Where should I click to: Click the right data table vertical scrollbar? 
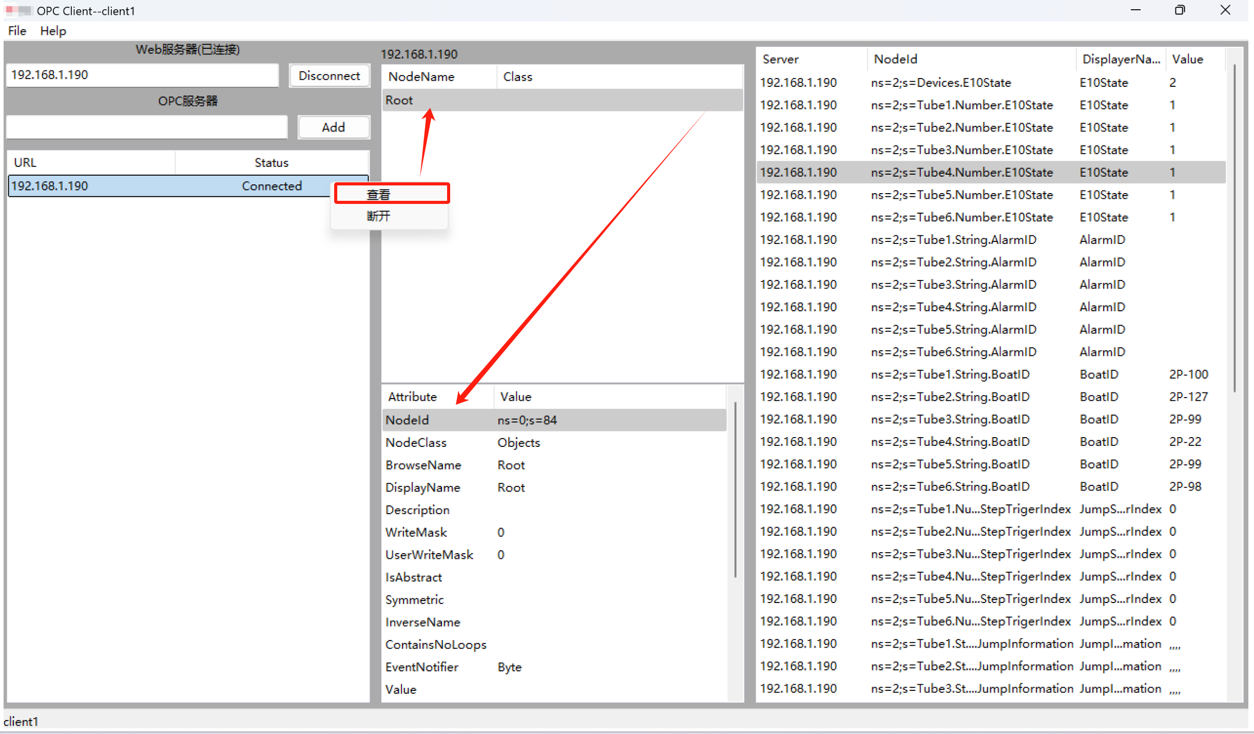(1234, 226)
